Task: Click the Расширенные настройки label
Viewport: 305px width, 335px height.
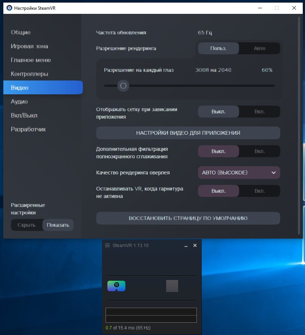Action: (28, 209)
